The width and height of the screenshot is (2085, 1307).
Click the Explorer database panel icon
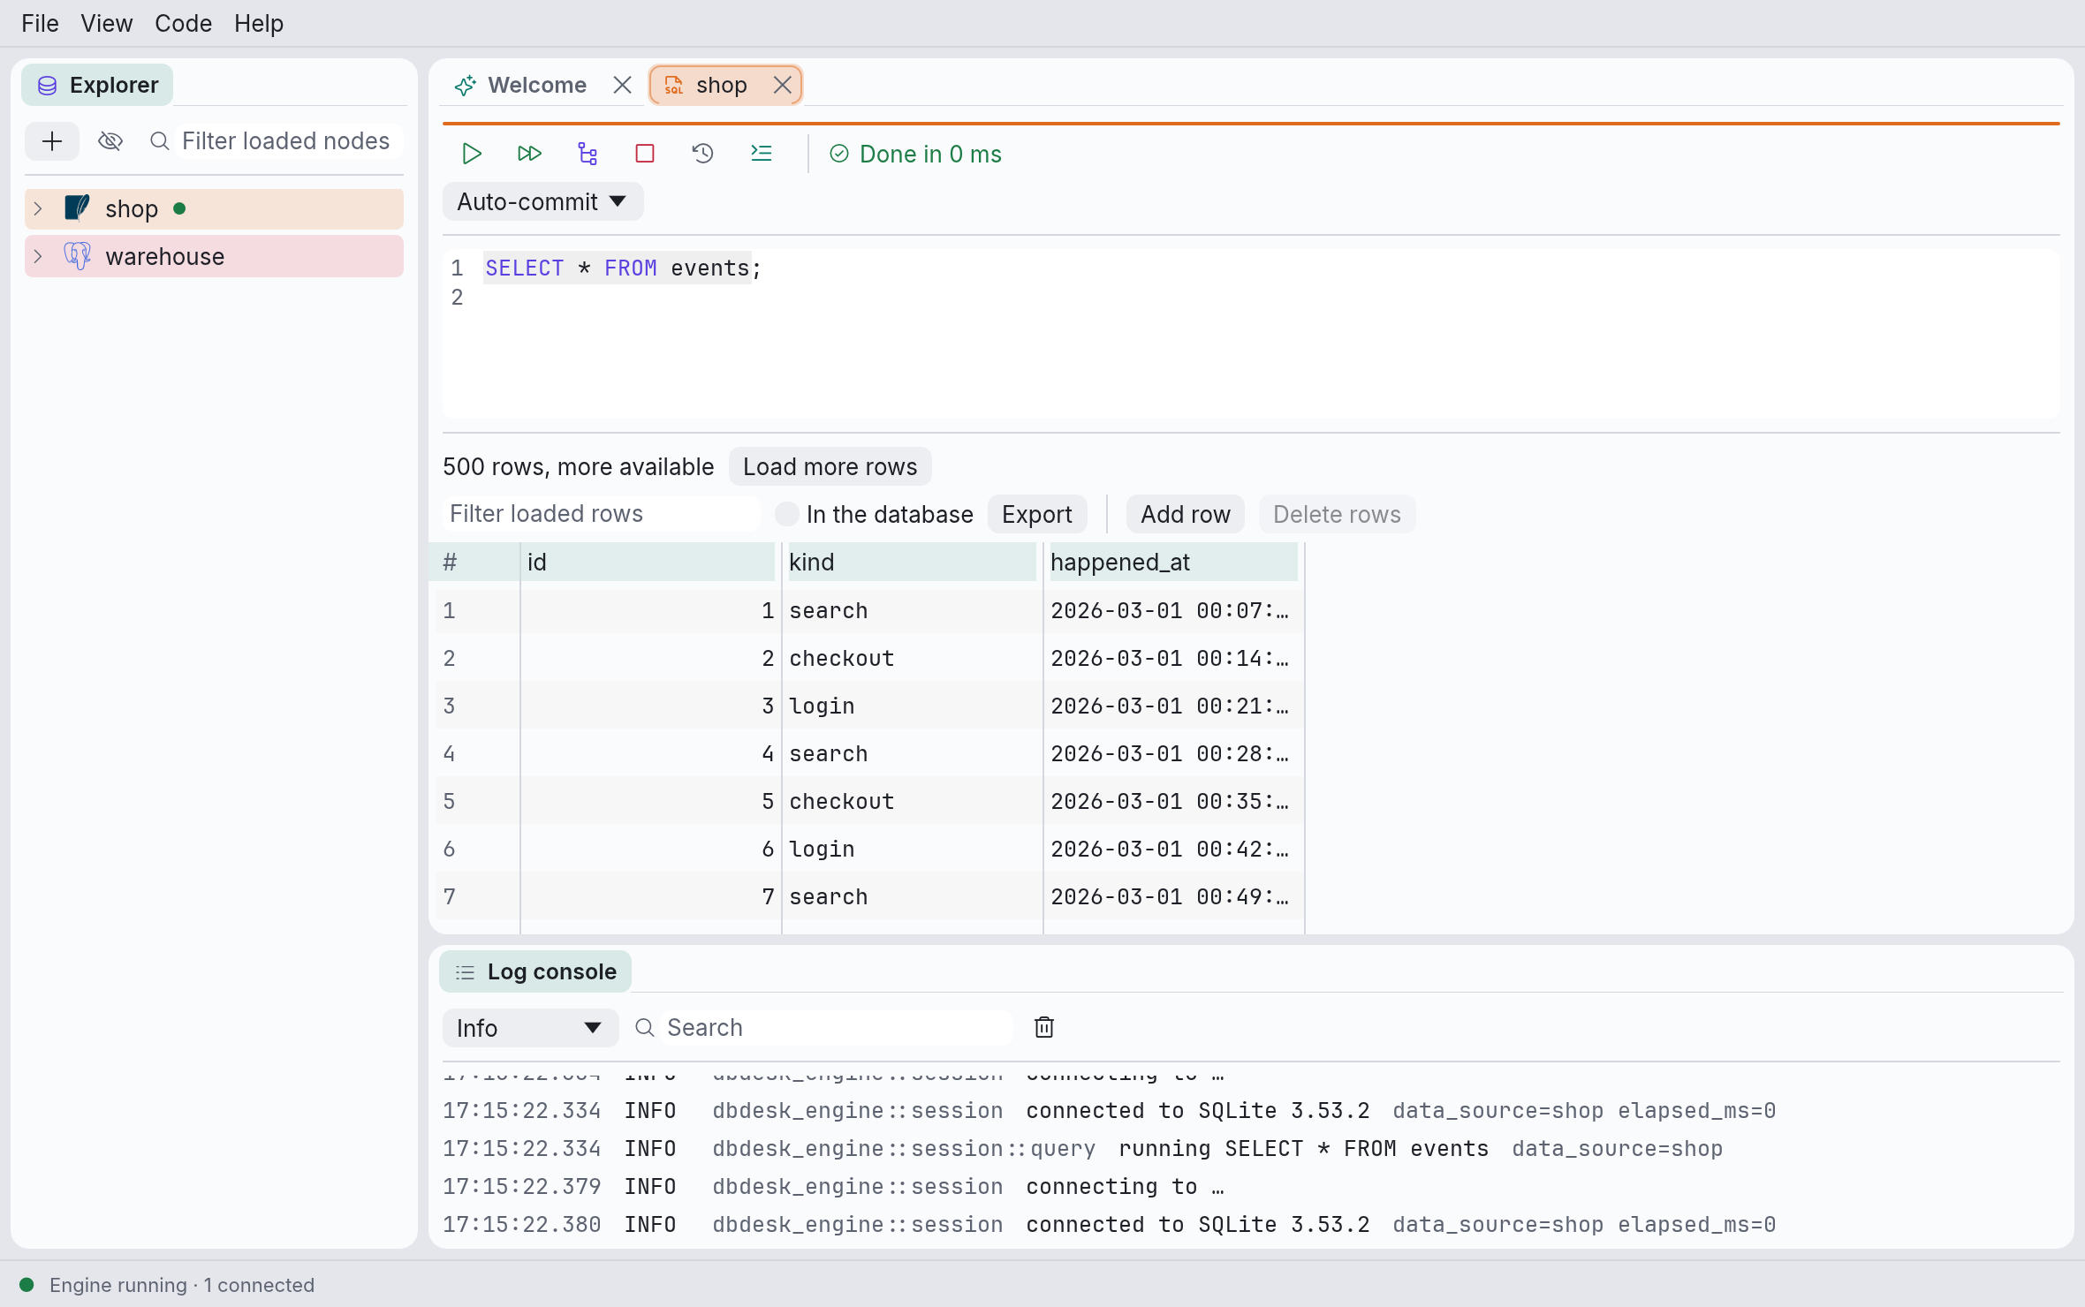48,86
